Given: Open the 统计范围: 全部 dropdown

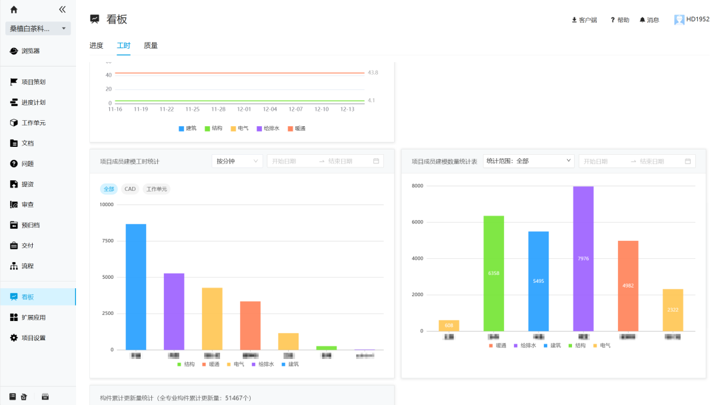Looking at the screenshot, I should (529, 161).
